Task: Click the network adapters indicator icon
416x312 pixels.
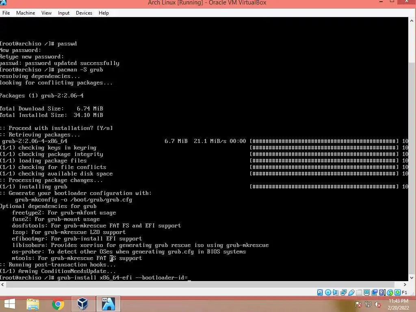Action: pos(344,292)
